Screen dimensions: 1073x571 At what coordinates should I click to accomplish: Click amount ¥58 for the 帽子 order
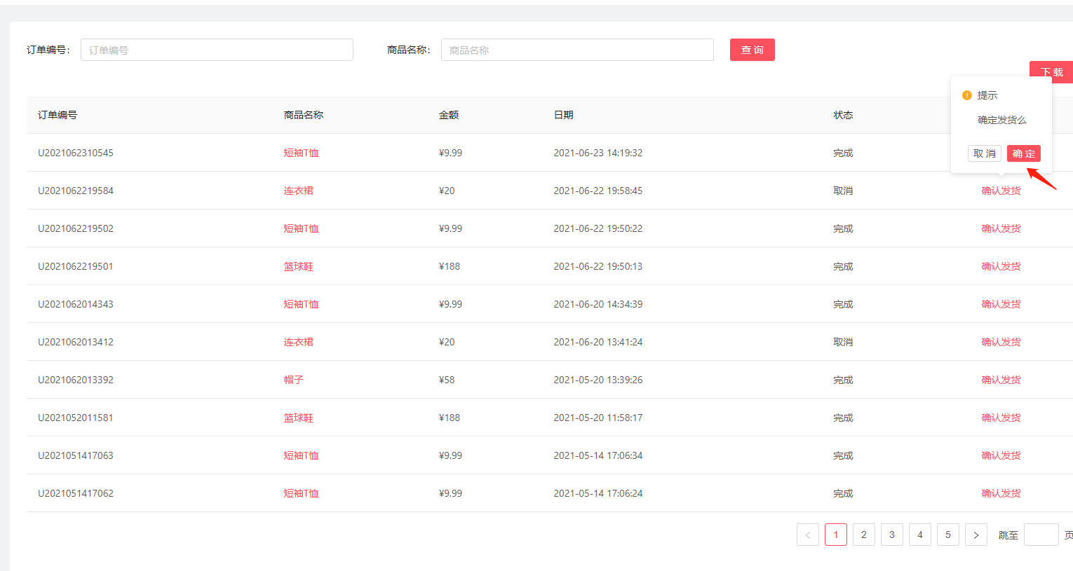(x=447, y=380)
